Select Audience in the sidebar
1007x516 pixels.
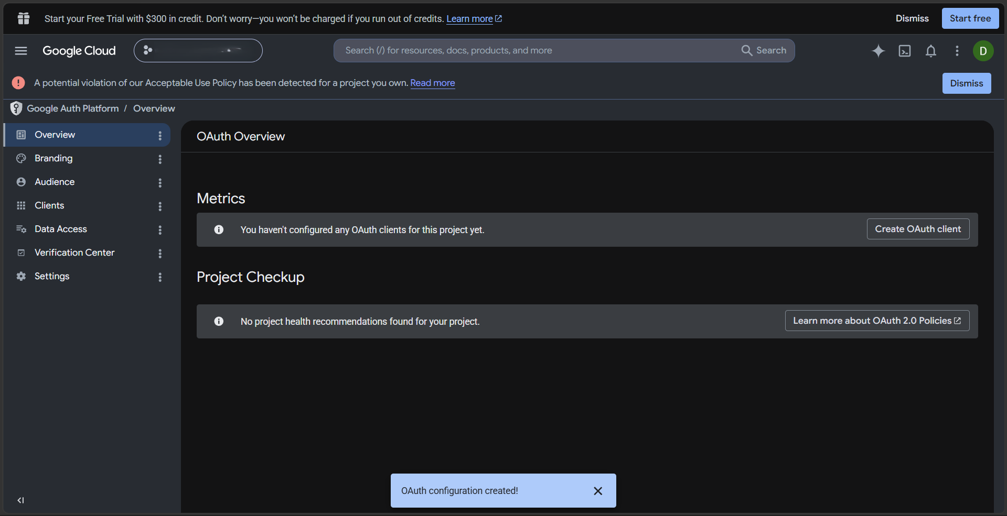(x=87, y=182)
